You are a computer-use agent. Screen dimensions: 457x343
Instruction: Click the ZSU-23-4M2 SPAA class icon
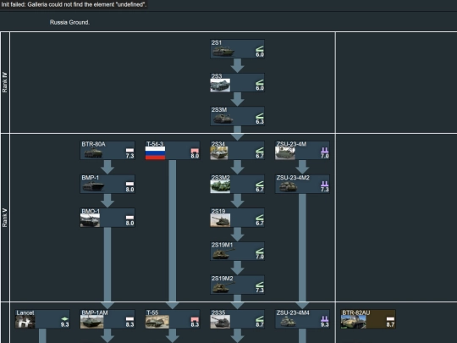[324, 184]
